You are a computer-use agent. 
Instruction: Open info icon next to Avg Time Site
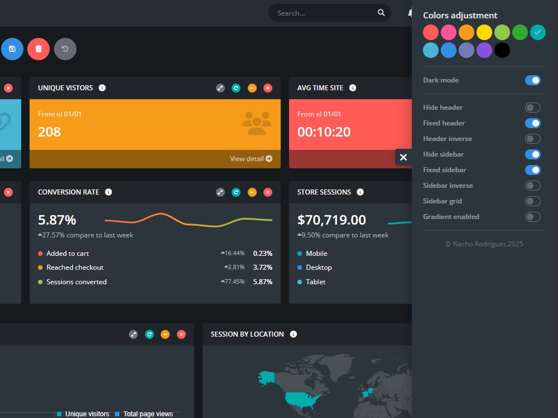click(x=353, y=88)
